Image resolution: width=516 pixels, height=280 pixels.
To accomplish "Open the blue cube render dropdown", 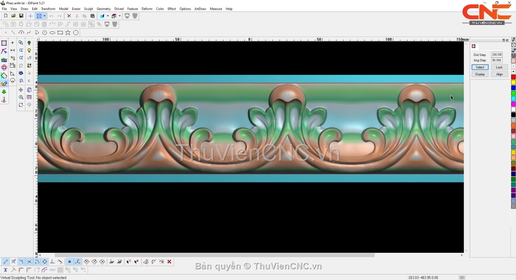I will coord(107,16).
